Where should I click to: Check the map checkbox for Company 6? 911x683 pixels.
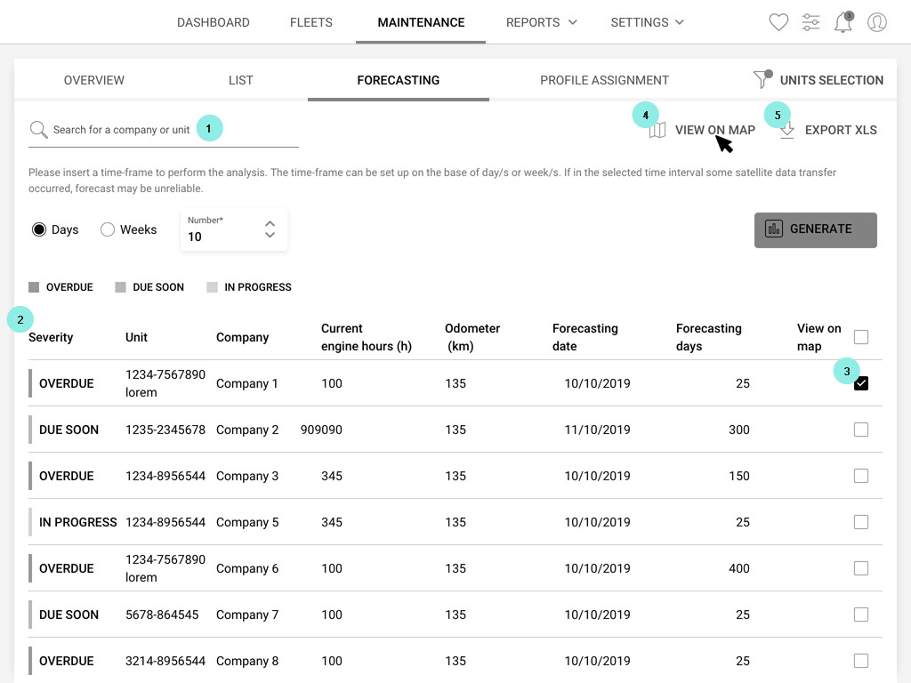click(861, 568)
